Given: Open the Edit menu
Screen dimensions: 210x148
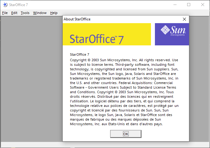Looking at the screenshot, I should pyautogui.click(x=14, y=13).
